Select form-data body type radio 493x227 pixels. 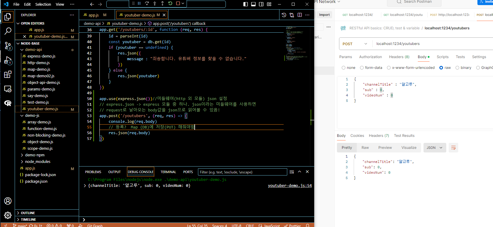362,68
